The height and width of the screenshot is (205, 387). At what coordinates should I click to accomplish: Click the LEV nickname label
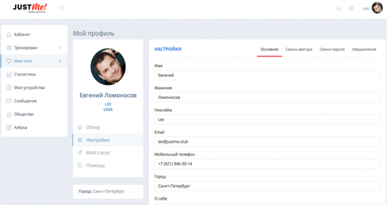(x=108, y=104)
